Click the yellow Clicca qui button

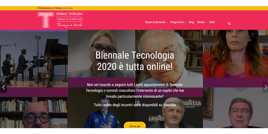[135, 126]
